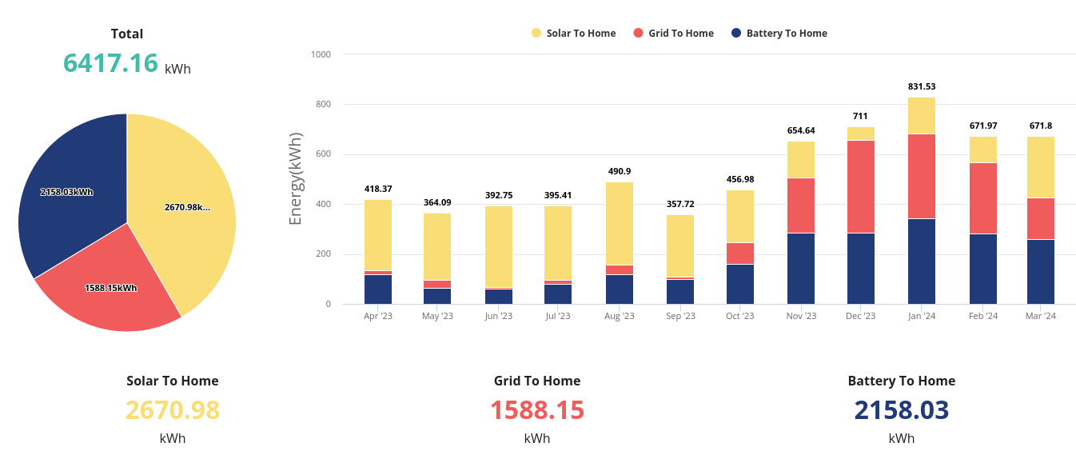Click the Nov '23 navy battery bar segment
The image size is (1076, 455).
pos(801,268)
